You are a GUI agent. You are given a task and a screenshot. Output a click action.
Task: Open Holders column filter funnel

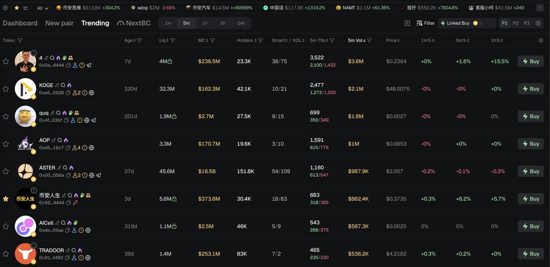coord(260,40)
